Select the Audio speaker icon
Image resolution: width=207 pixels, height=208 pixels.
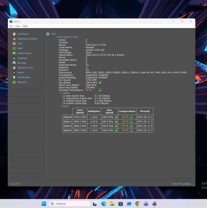click(x=14, y=73)
